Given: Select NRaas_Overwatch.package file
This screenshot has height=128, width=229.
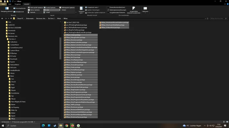Looking at the screenshot, I should click(x=81, y=65).
